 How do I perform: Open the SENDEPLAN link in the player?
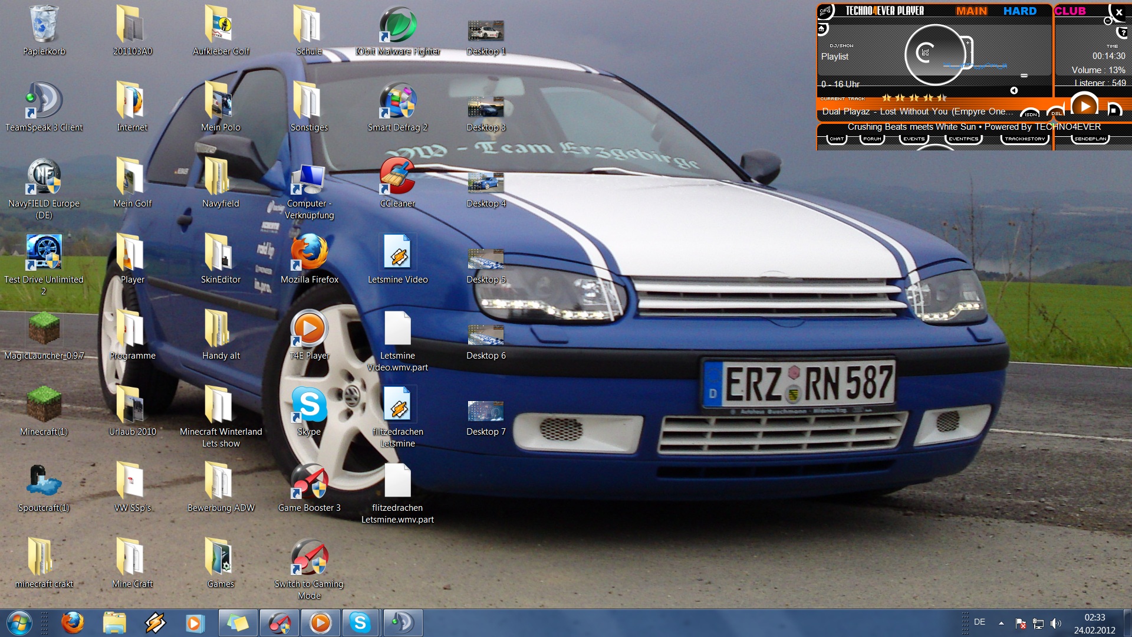(x=1090, y=139)
